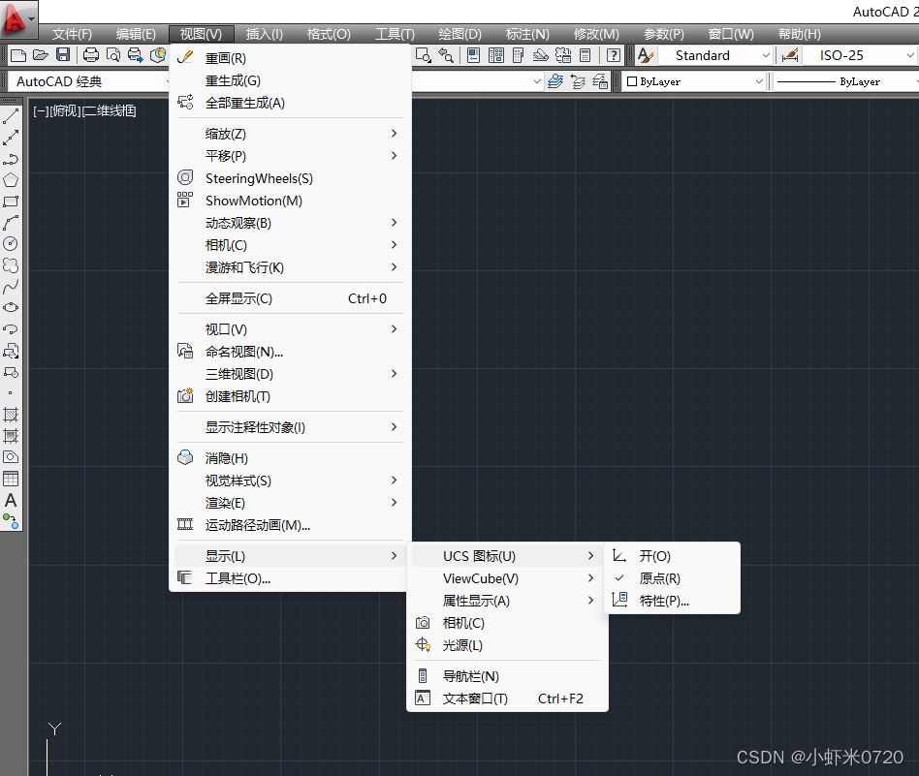Expand the 动态观察(B) submenu
Screen dimensions: 919x776
(290, 223)
